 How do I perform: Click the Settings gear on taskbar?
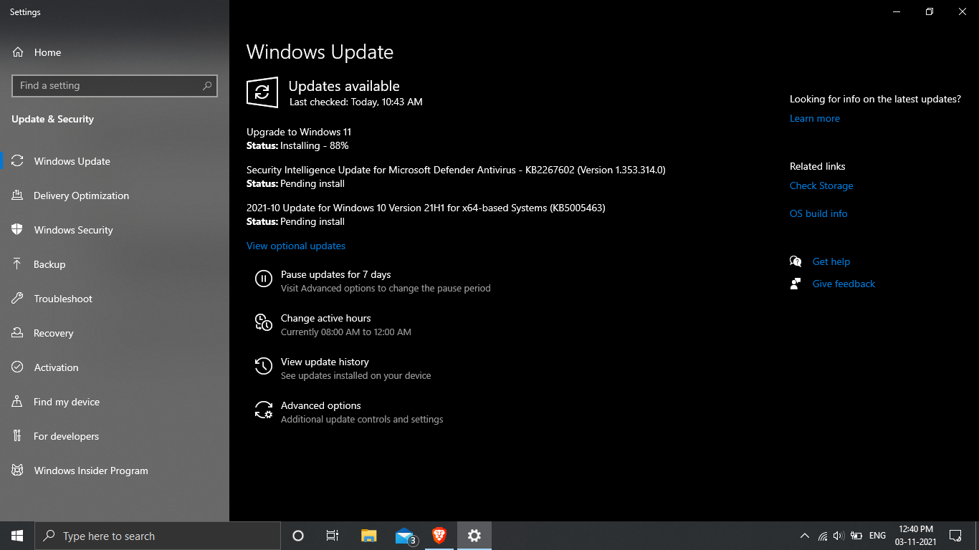pyautogui.click(x=474, y=536)
